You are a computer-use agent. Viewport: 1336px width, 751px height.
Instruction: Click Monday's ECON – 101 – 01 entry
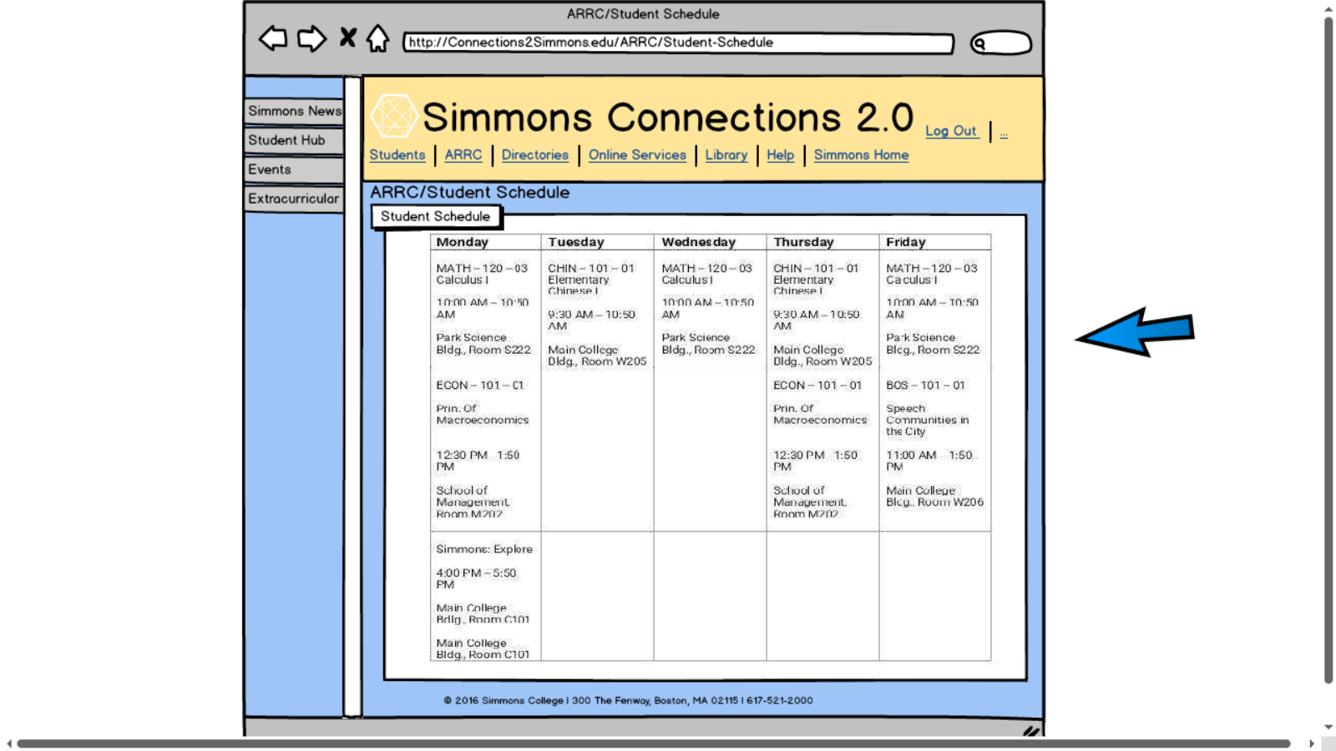coord(480,385)
